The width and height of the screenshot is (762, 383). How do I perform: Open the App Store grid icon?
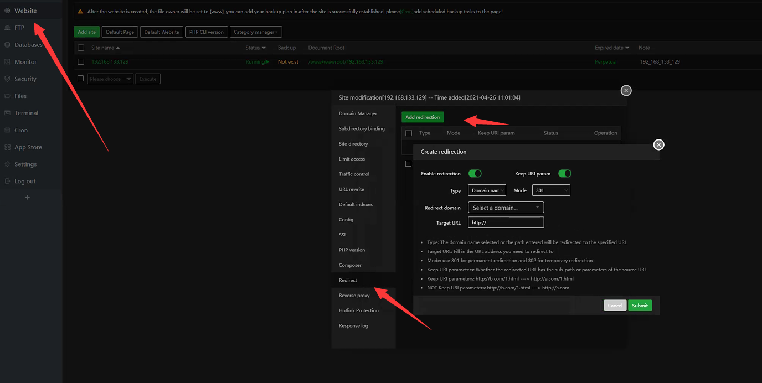[7, 147]
